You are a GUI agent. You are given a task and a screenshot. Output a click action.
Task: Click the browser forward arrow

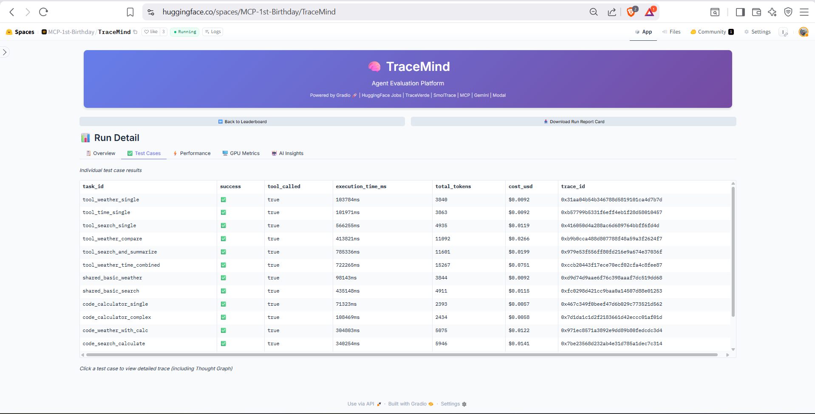tap(28, 12)
